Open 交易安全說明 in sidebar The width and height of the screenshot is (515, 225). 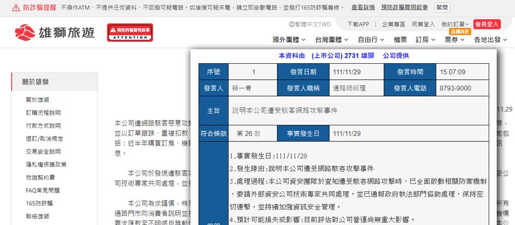click(x=43, y=152)
